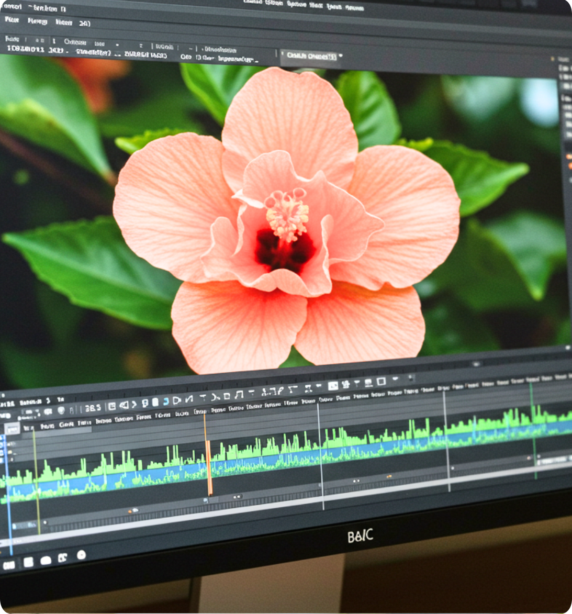Toggle the highlighted box at timeline ruler's left end

coord(12,429)
